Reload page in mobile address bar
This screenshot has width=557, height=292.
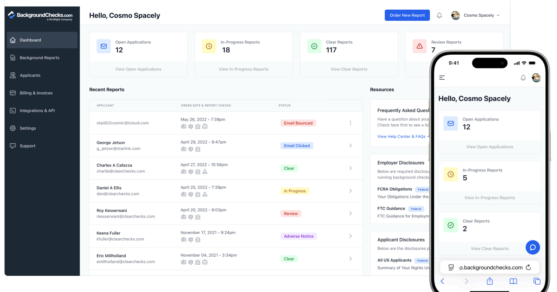tap(528, 267)
